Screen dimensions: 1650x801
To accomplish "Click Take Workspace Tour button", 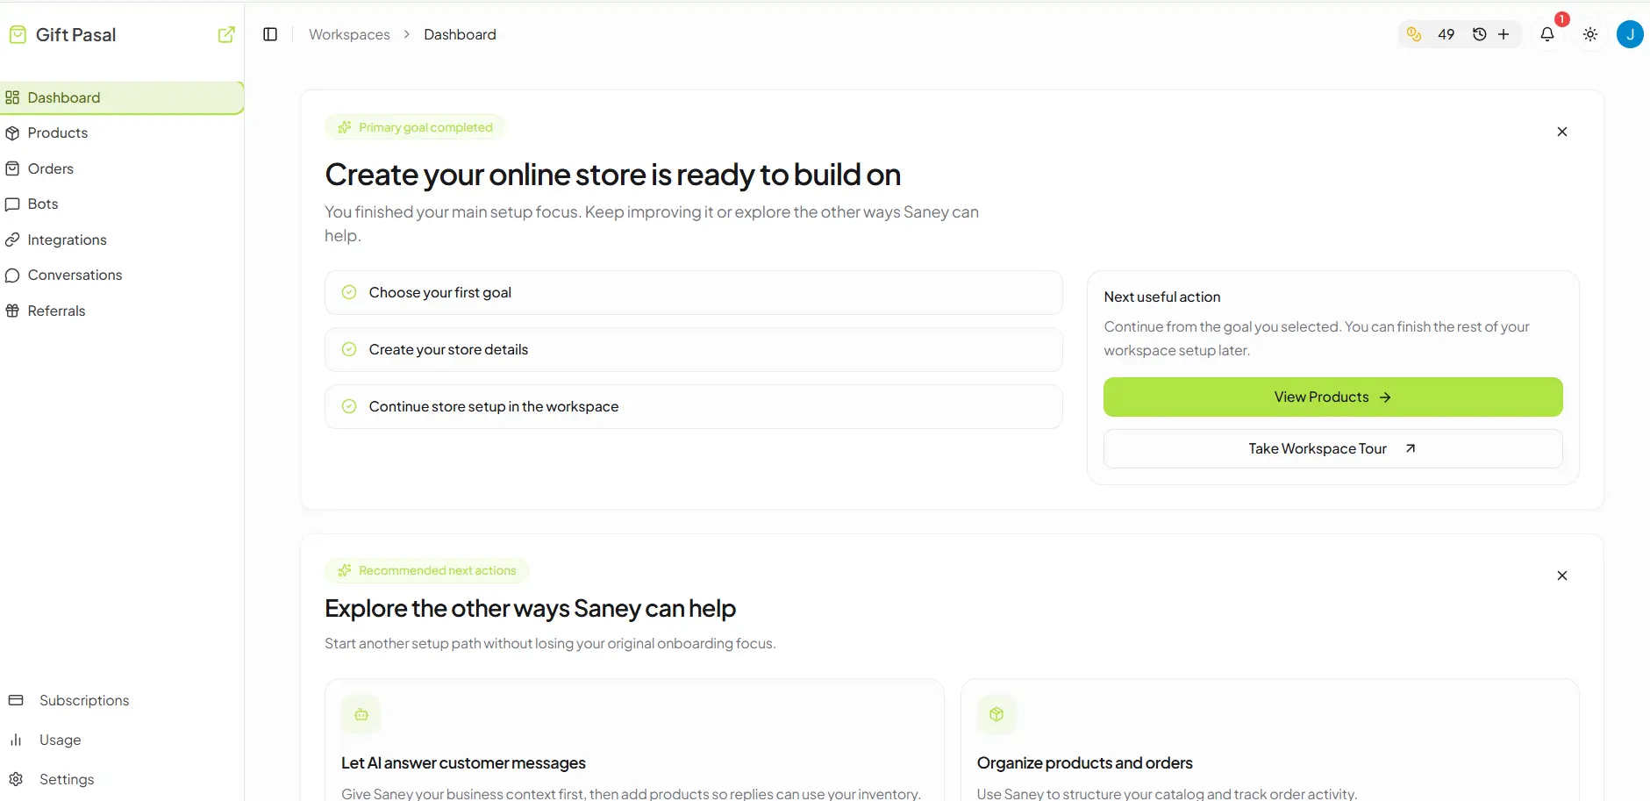I will coord(1332,448).
